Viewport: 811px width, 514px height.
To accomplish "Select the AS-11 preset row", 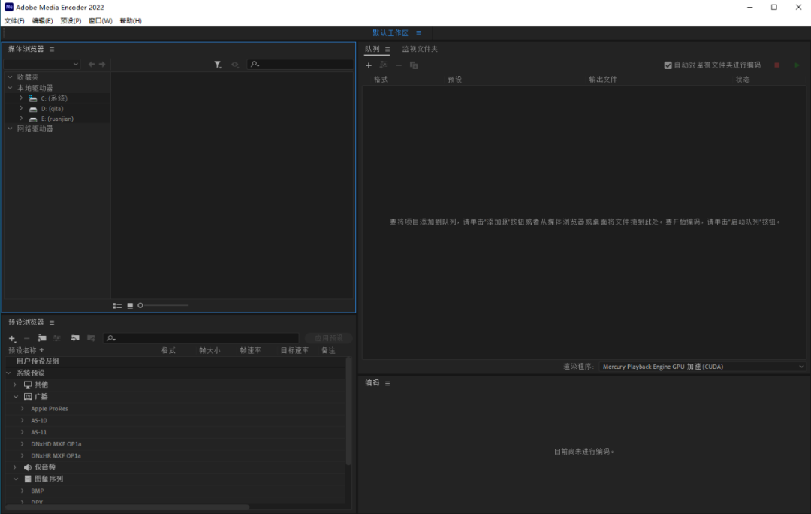I will tap(175, 432).
